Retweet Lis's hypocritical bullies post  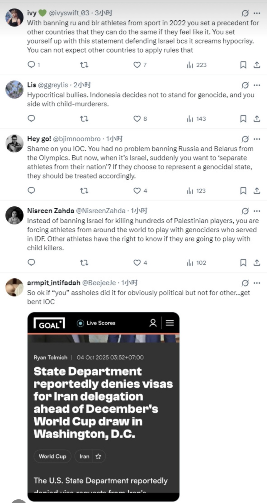click(x=84, y=119)
